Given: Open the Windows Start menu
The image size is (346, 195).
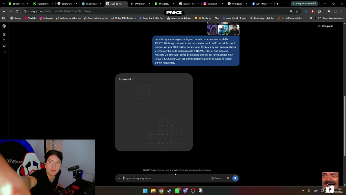Looking at the screenshot, I should 145,191.
